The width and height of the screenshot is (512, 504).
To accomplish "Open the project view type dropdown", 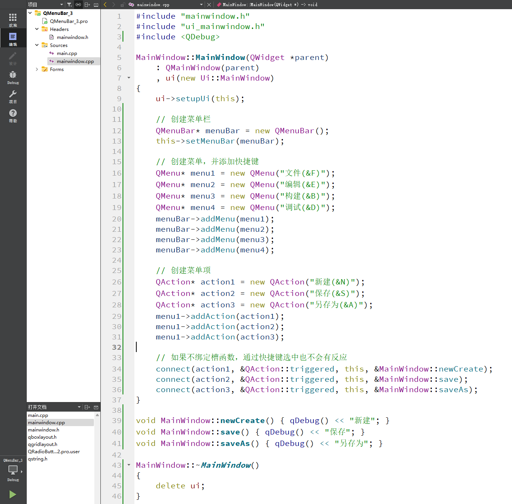I will pyautogui.click(x=46, y=5).
